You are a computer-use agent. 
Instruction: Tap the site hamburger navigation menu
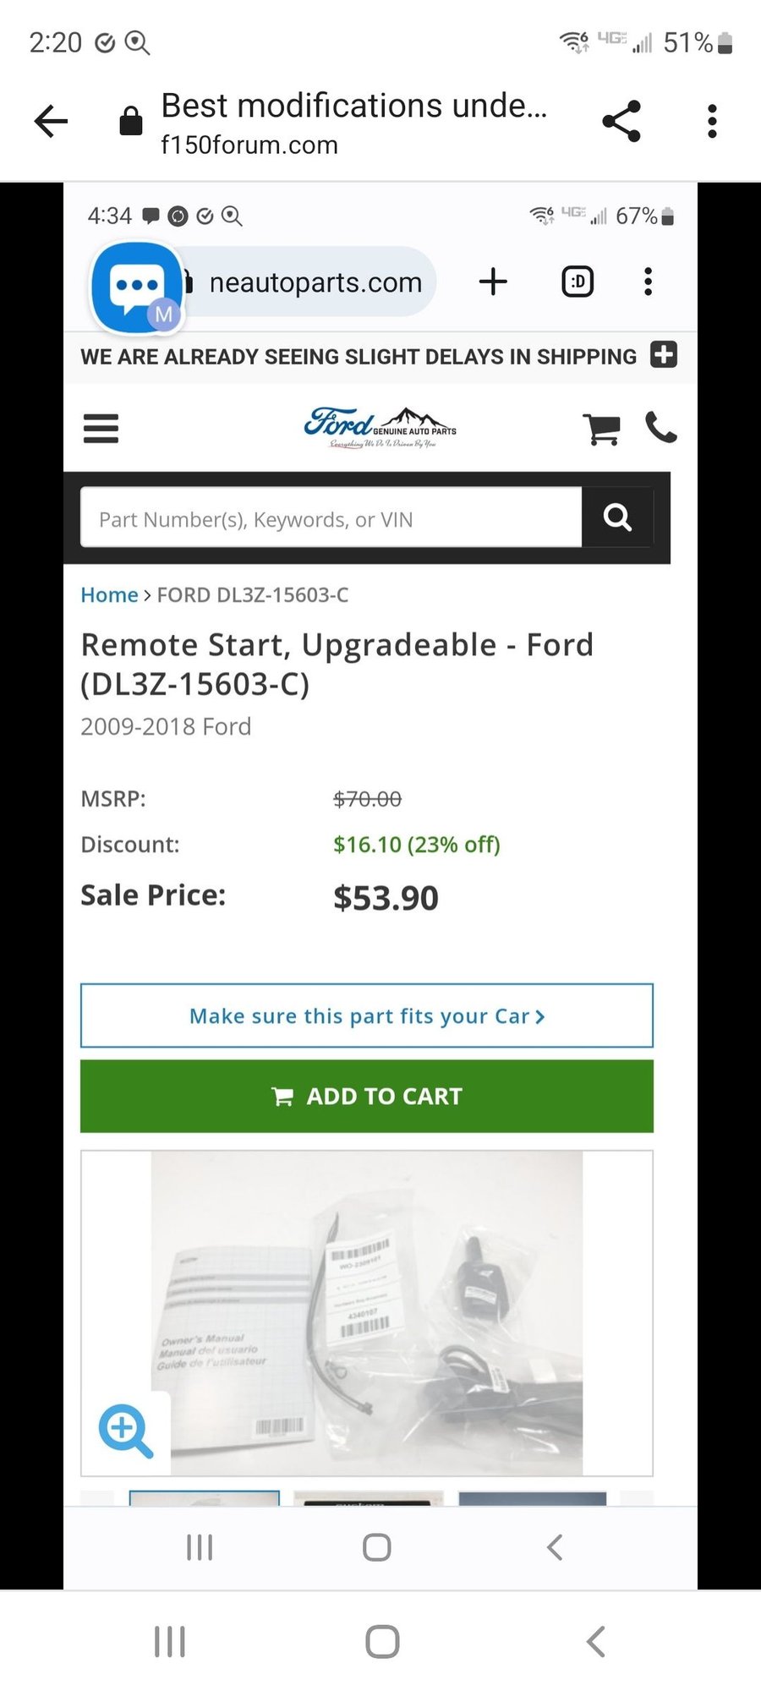[x=101, y=429]
